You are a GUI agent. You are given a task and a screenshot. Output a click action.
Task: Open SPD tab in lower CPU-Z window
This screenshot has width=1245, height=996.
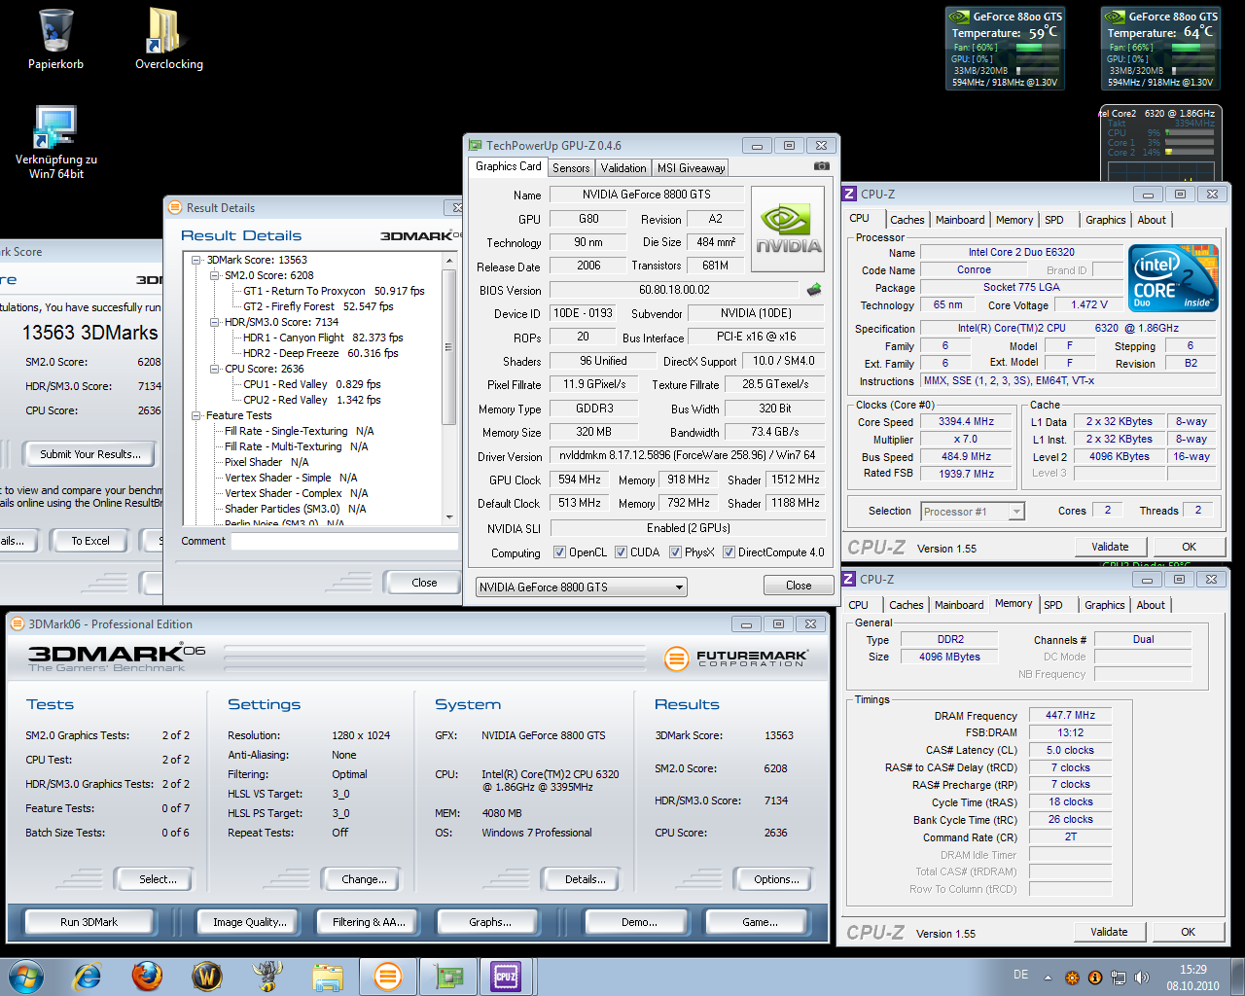(1053, 605)
